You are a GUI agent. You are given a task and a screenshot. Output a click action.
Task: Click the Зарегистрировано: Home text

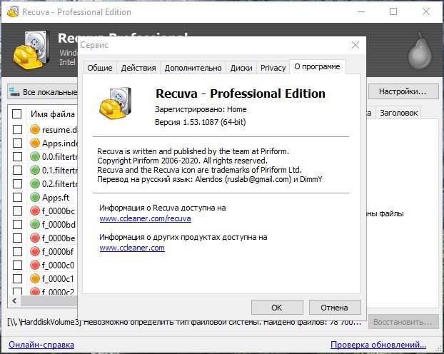201,109
